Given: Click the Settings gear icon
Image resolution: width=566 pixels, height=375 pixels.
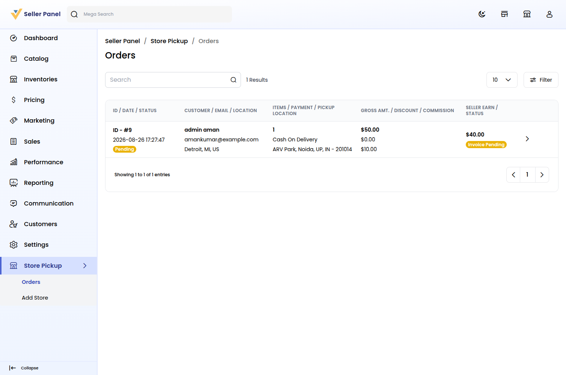Looking at the screenshot, I should tap(14, 244).
